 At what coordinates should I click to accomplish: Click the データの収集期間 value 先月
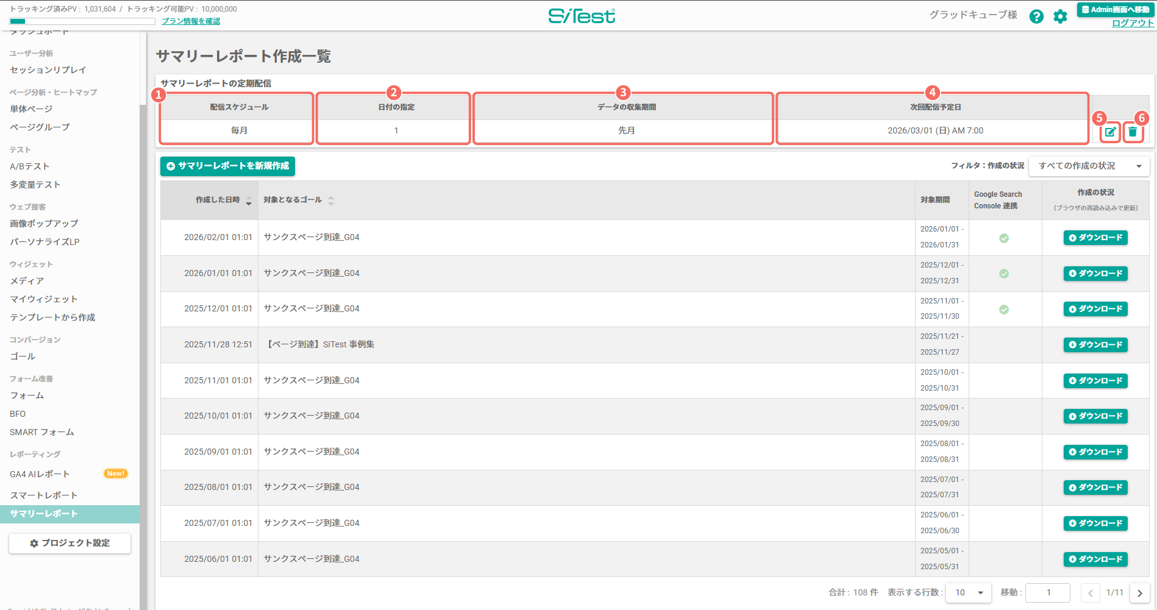(x=626, y=130)
